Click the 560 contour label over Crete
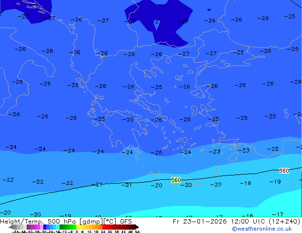This screenshot has height=233, width=302. click(176, 180)
